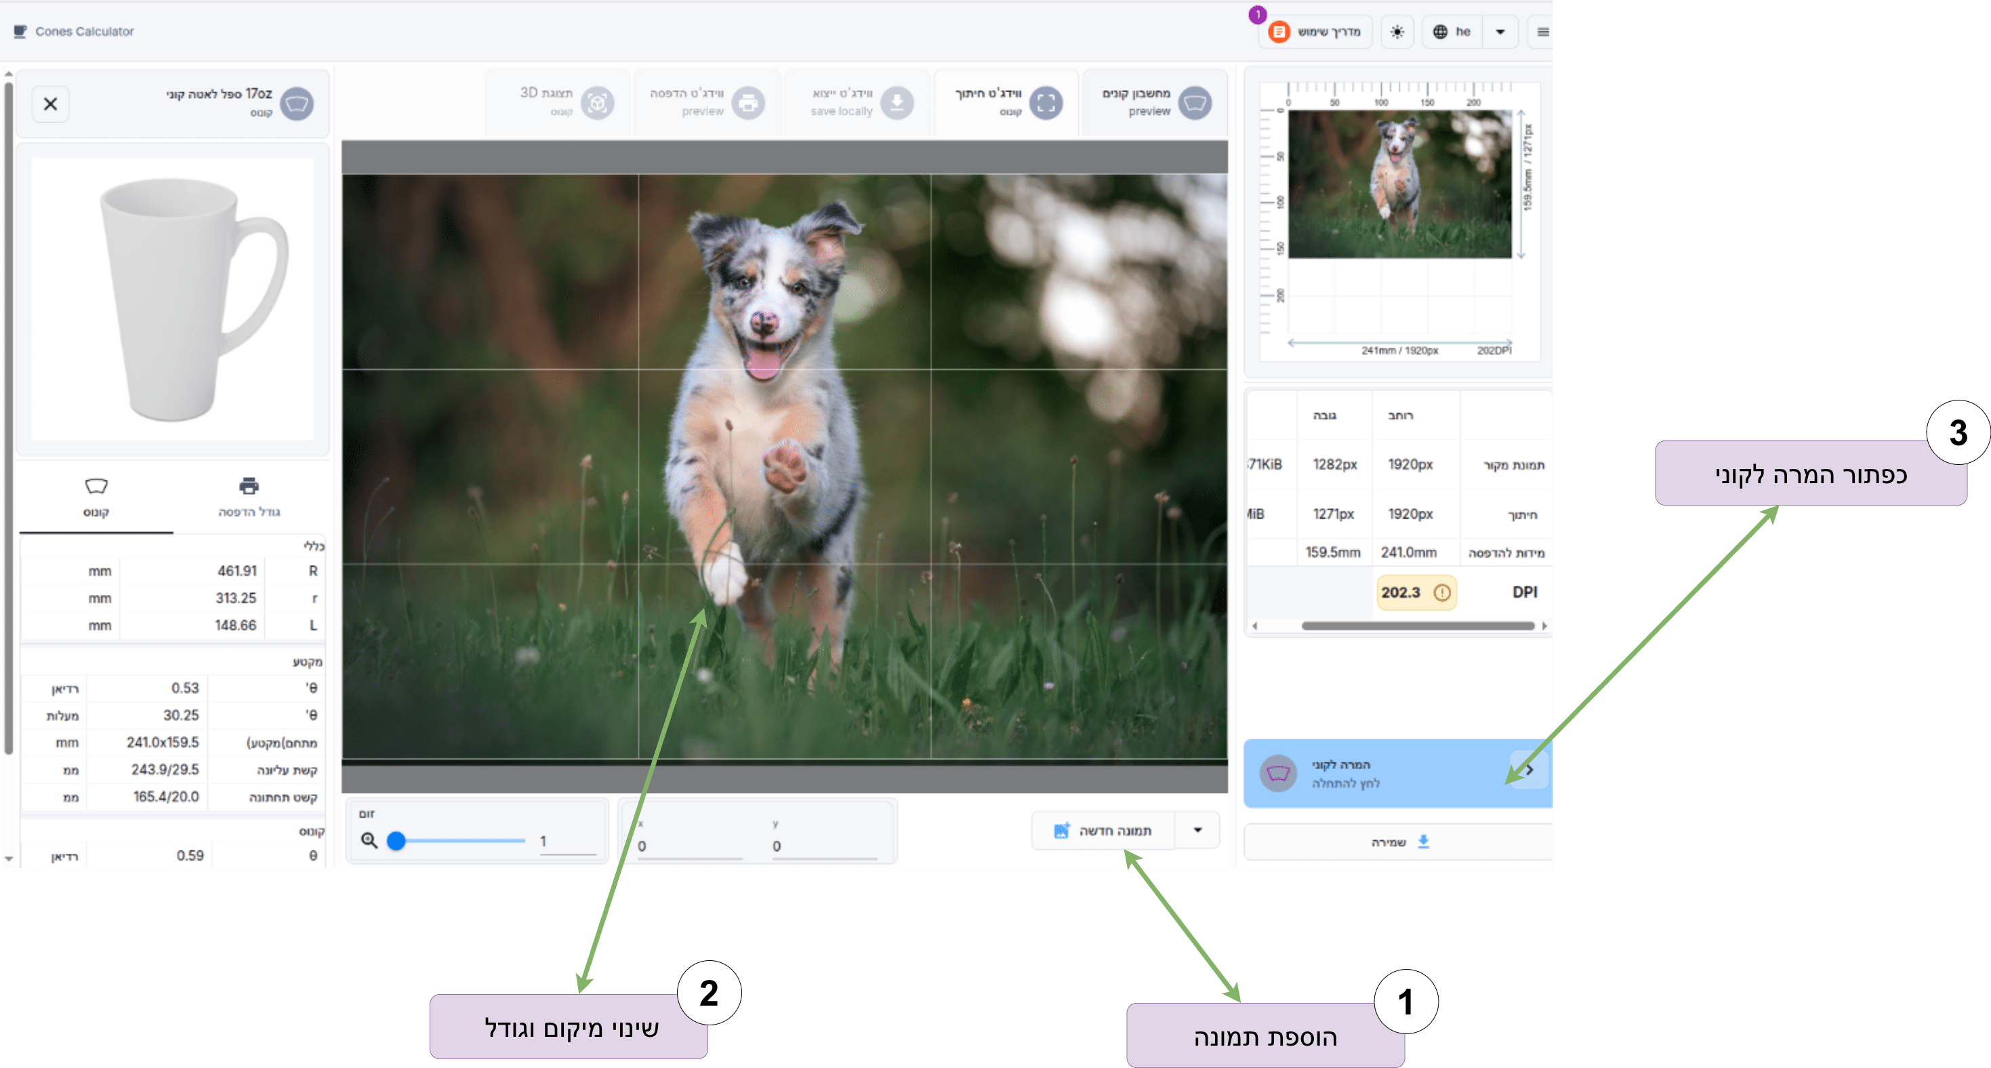Click the download icon of export widget
The height and width of the screenshot is (1068, 1991).
(897, 102)
